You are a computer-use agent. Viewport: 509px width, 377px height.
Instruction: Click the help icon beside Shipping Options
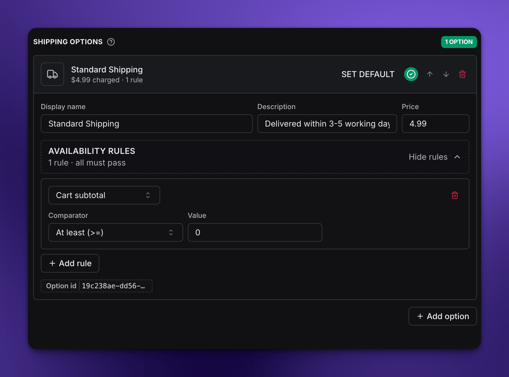pyautogui.click(x=111, y=42)
